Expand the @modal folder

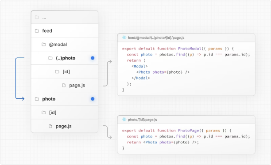(x=65, y=44)
